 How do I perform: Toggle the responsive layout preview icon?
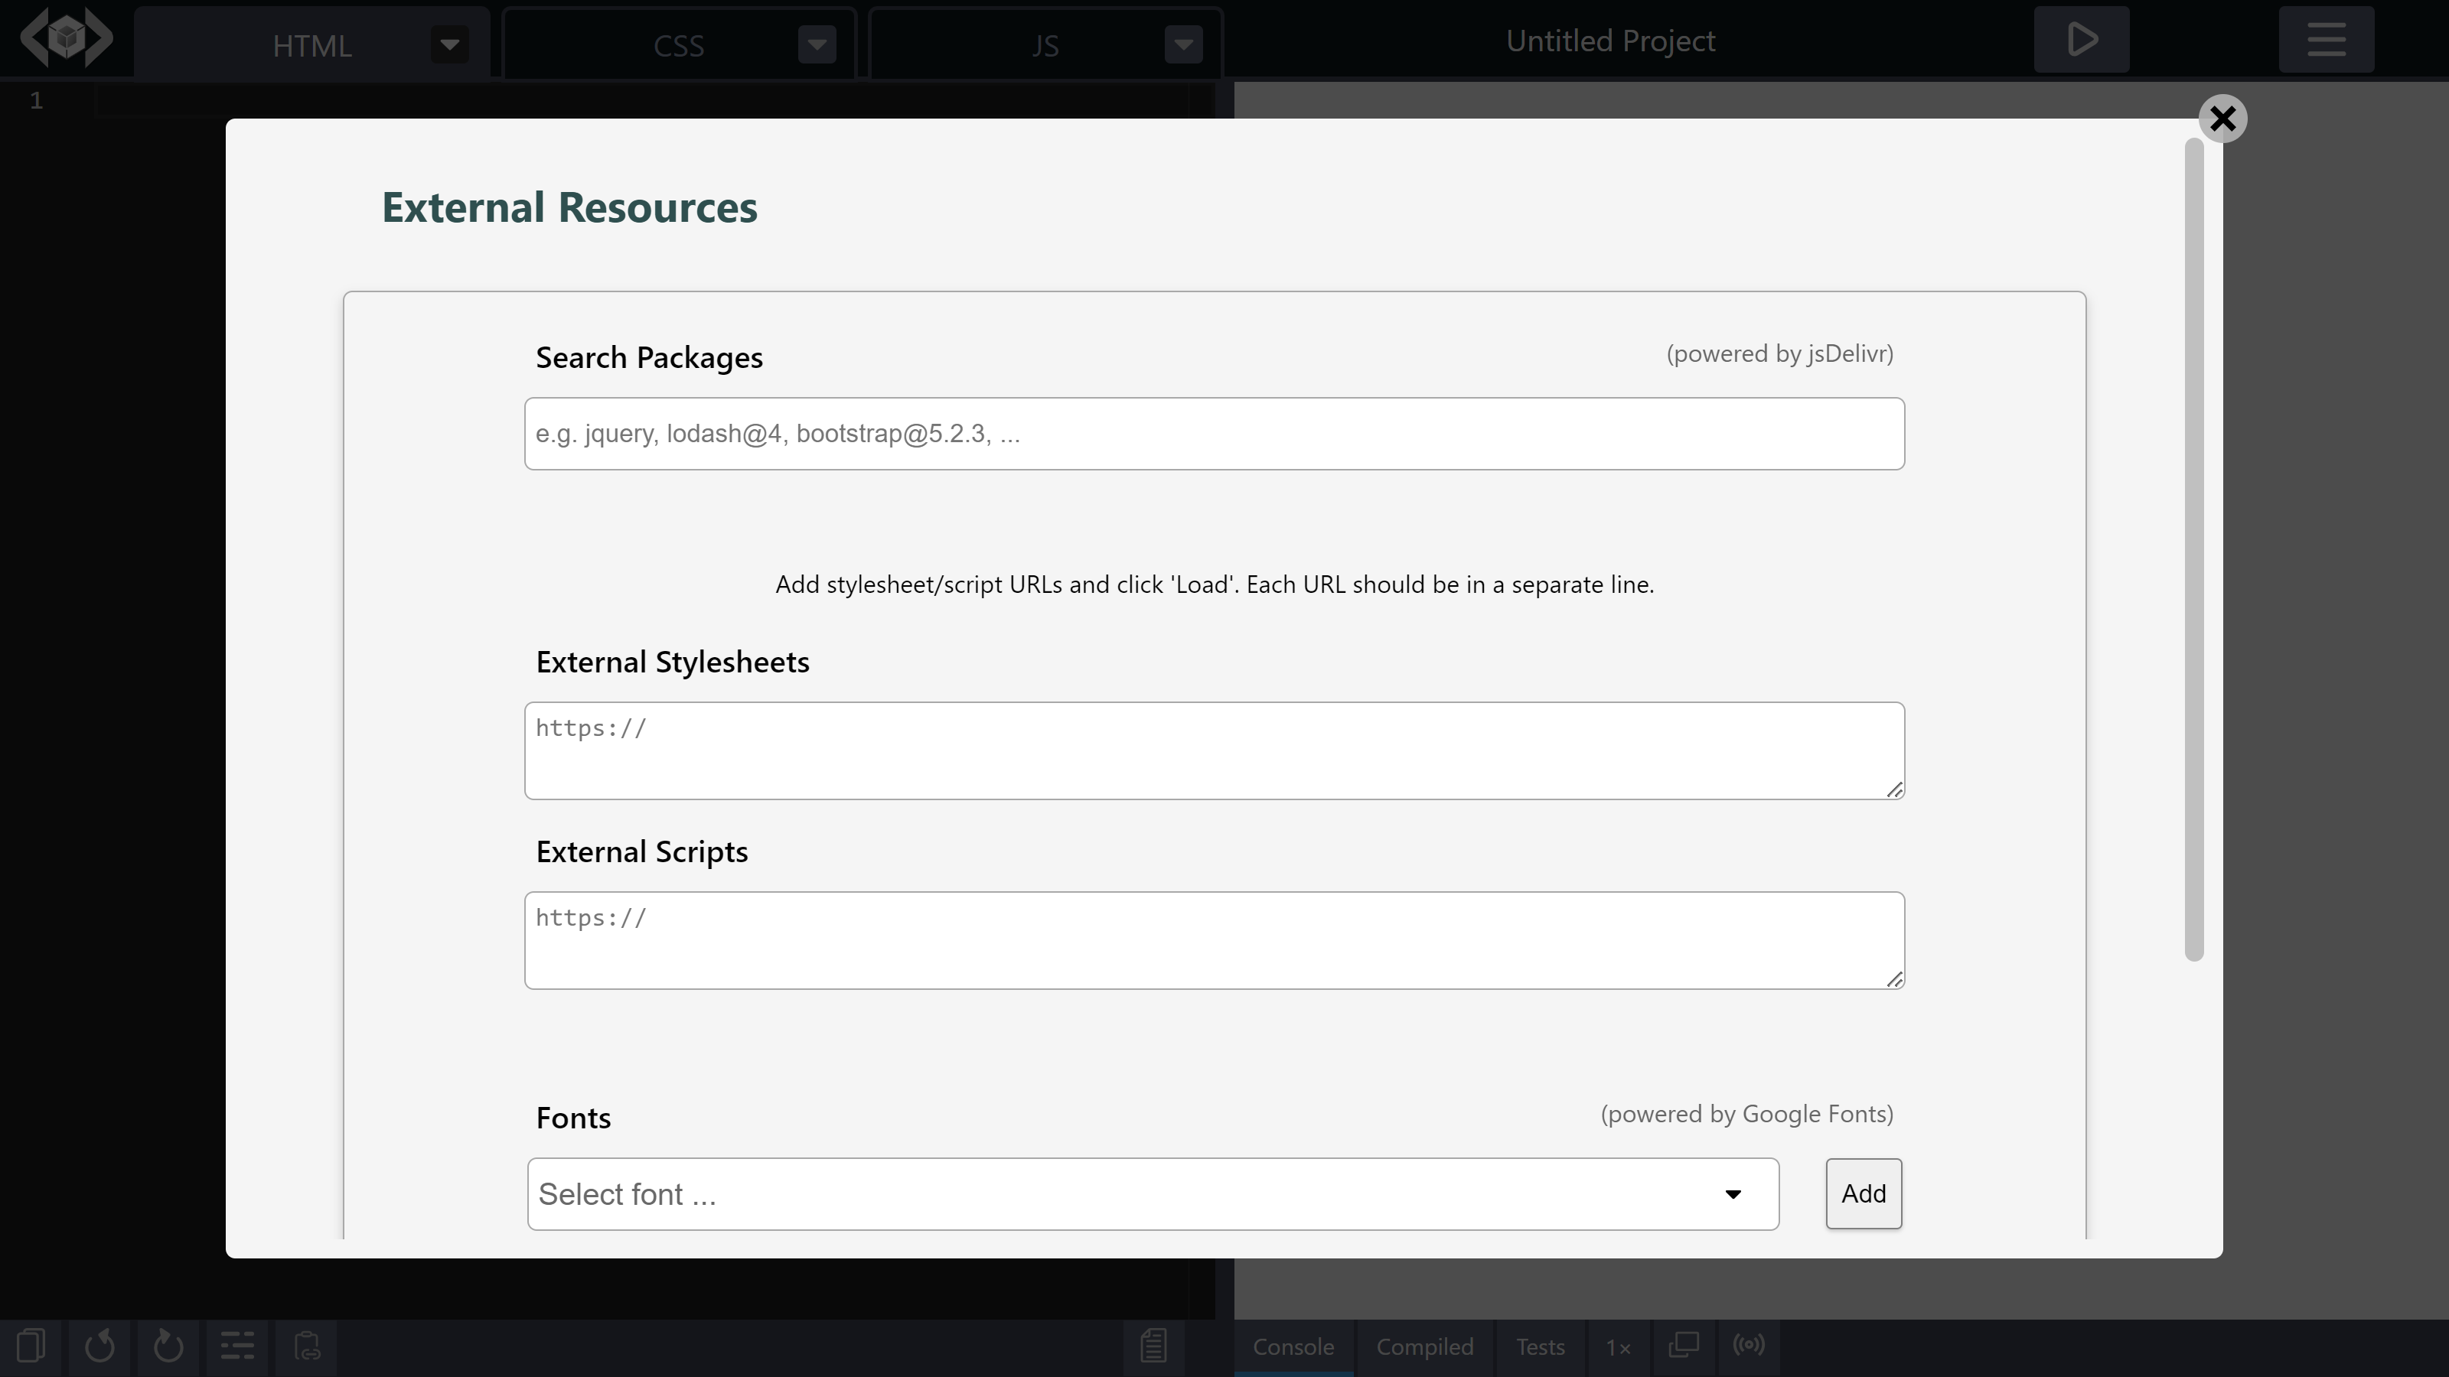(1683, 1346)
